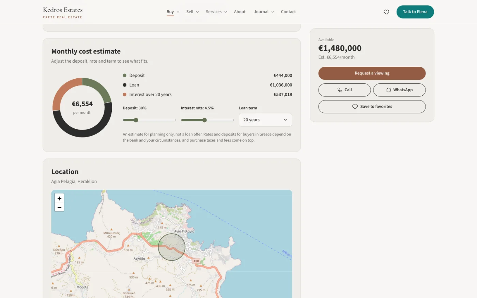Expand the Buy menu chevron
Screen dimensions: 477x298
(178, 12)
